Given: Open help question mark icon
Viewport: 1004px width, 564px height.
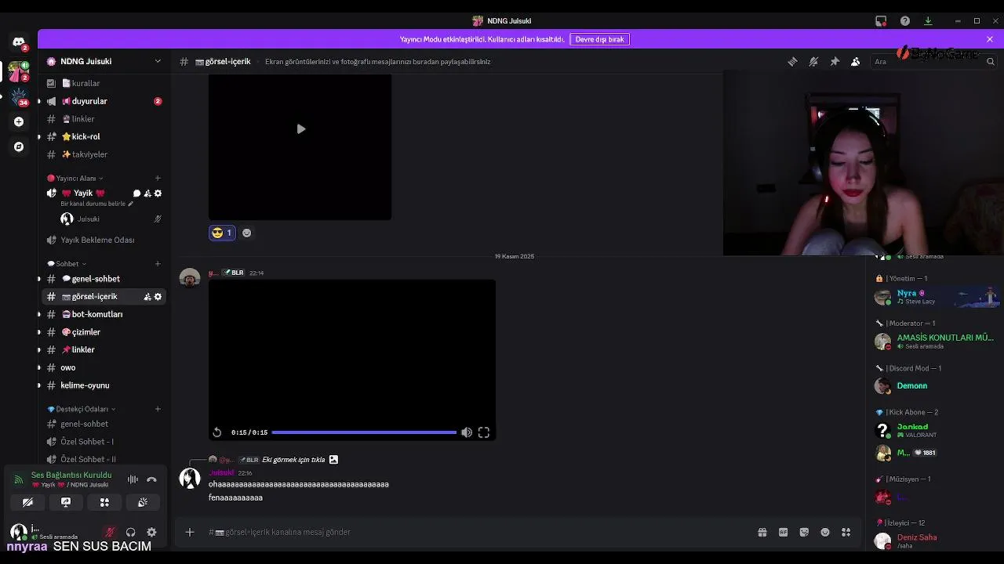Looking at the screenshot, I should [x=905, y=21].
